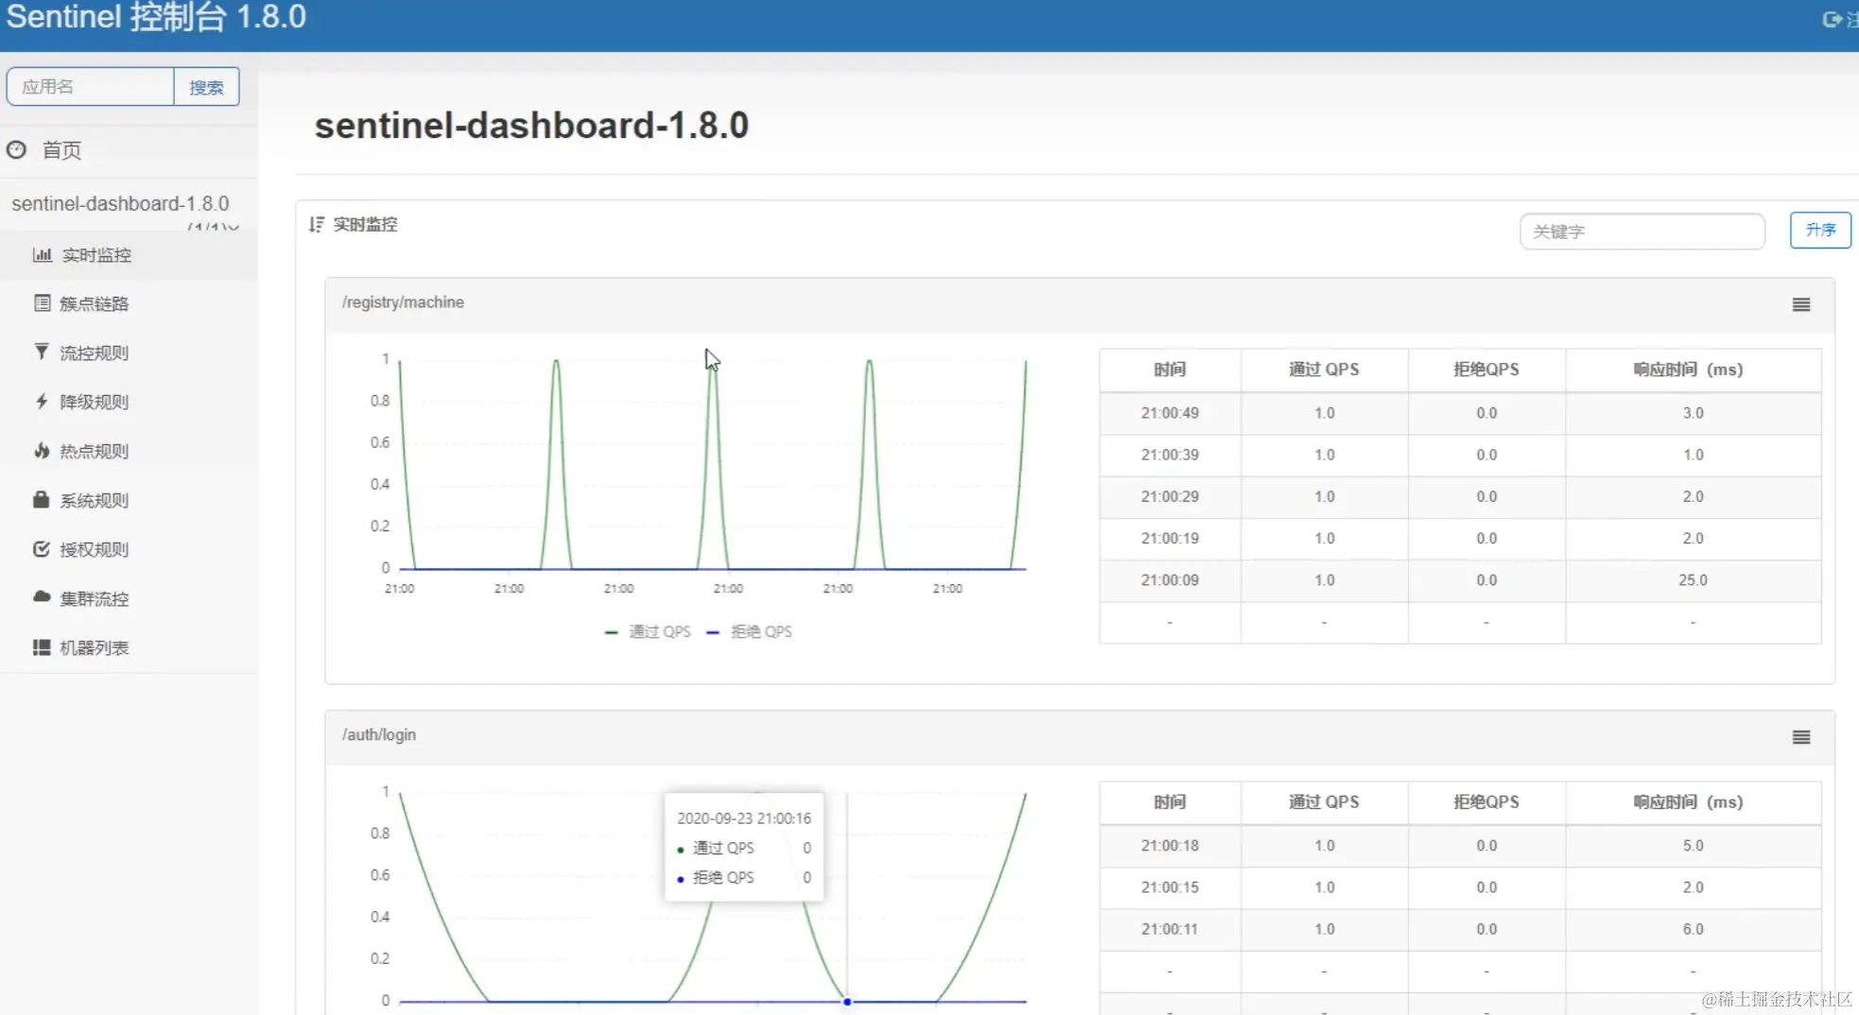Open the /registry/machine panel hamburger menu
1859x1015 pixels.
1801,304
